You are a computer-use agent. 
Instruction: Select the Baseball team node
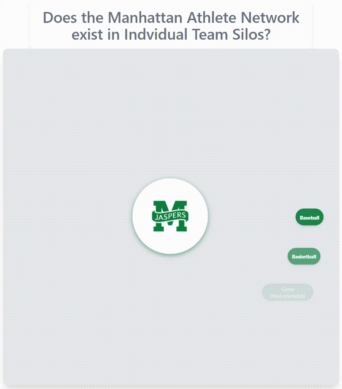pos(310,217)
